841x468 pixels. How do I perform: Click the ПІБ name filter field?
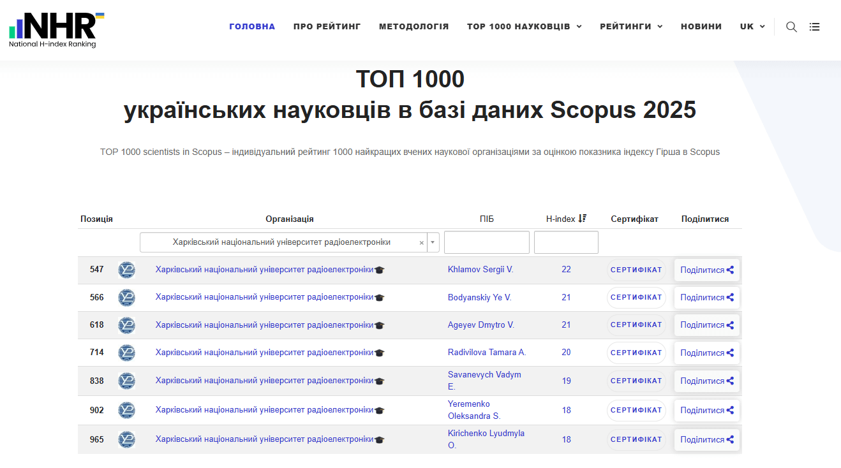click(x=486, y=242)
